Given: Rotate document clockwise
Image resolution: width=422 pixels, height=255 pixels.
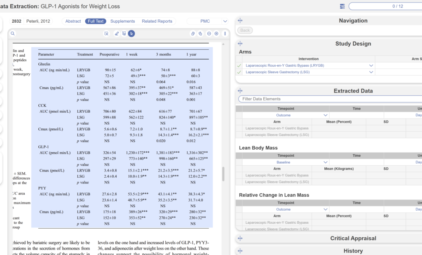Looking at the screenshot, I should click(201, 34).
